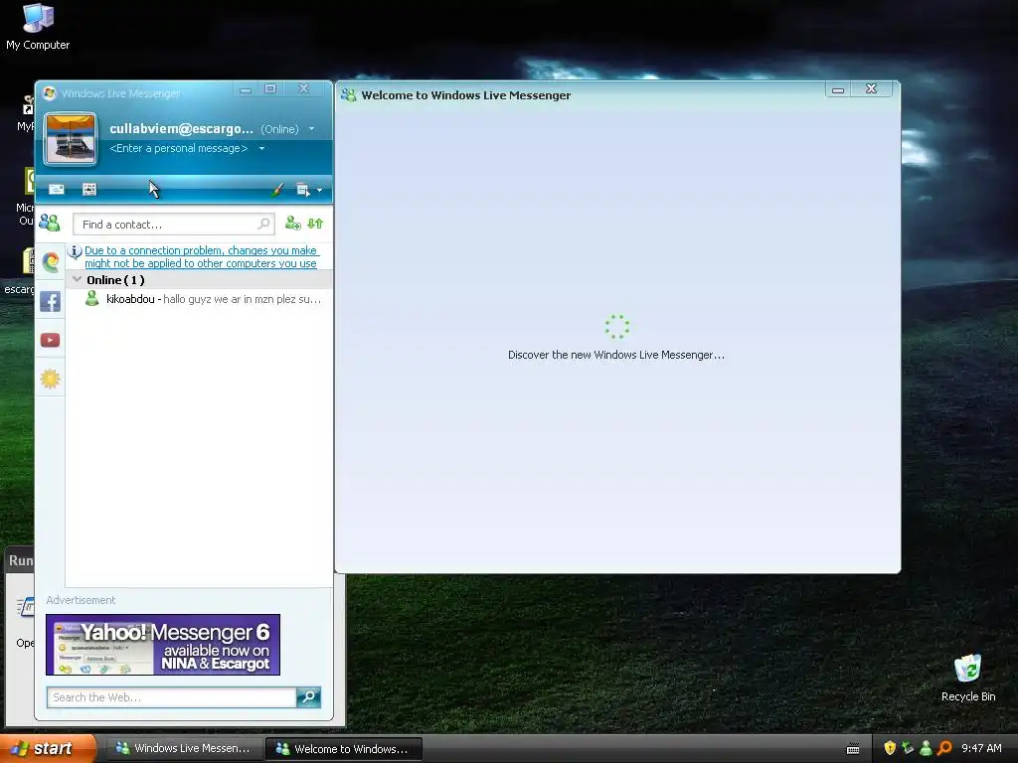1018x763 pixels.
Task: Click the paintbrush color scheme icon
Action: pos(277,190)
